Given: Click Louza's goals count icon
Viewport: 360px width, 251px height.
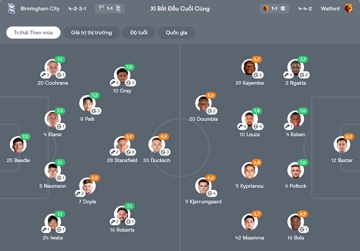Looking at the screenshot, I should pyautogui.click(x=257, y=127).
